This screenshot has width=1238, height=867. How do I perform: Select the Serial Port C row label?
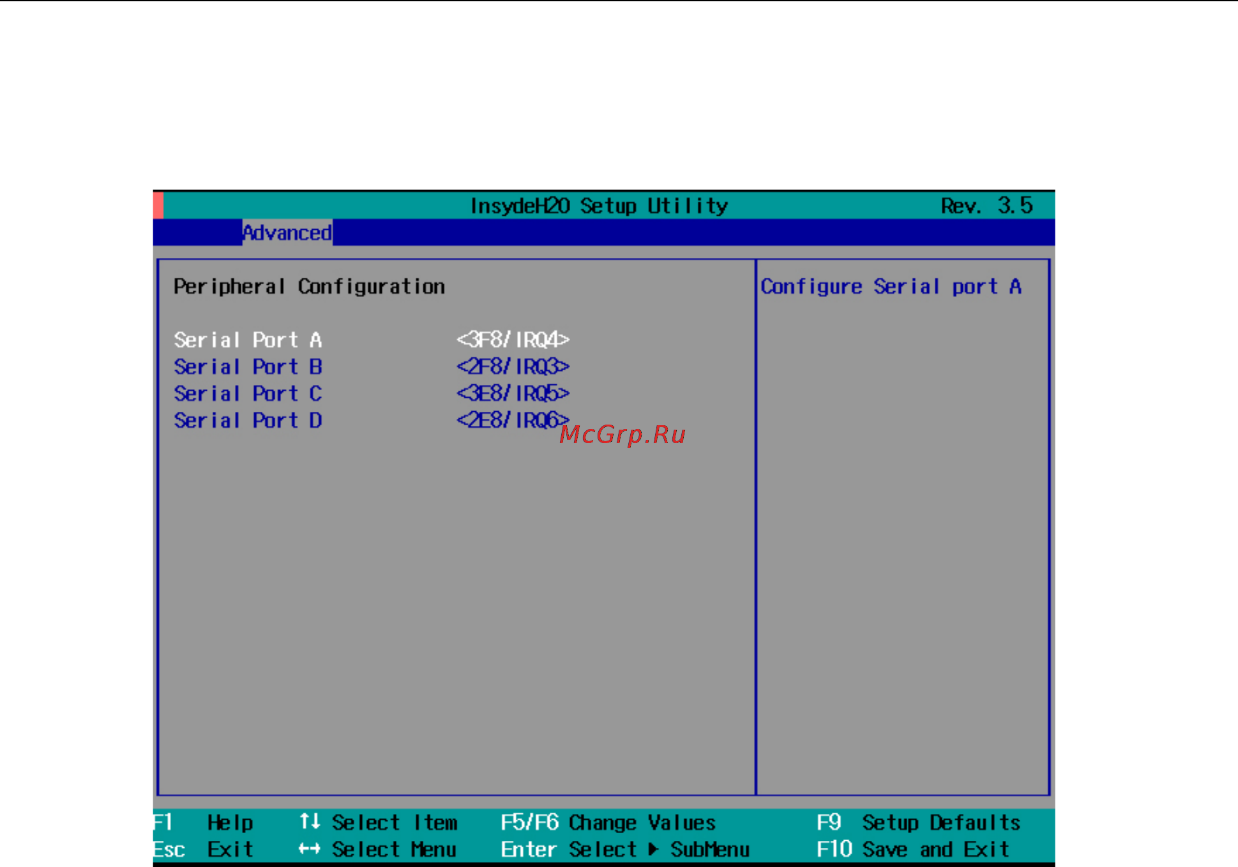tap(248, 393)
